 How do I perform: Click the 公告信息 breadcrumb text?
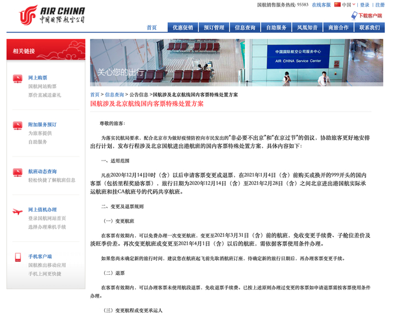coord(139,95)
